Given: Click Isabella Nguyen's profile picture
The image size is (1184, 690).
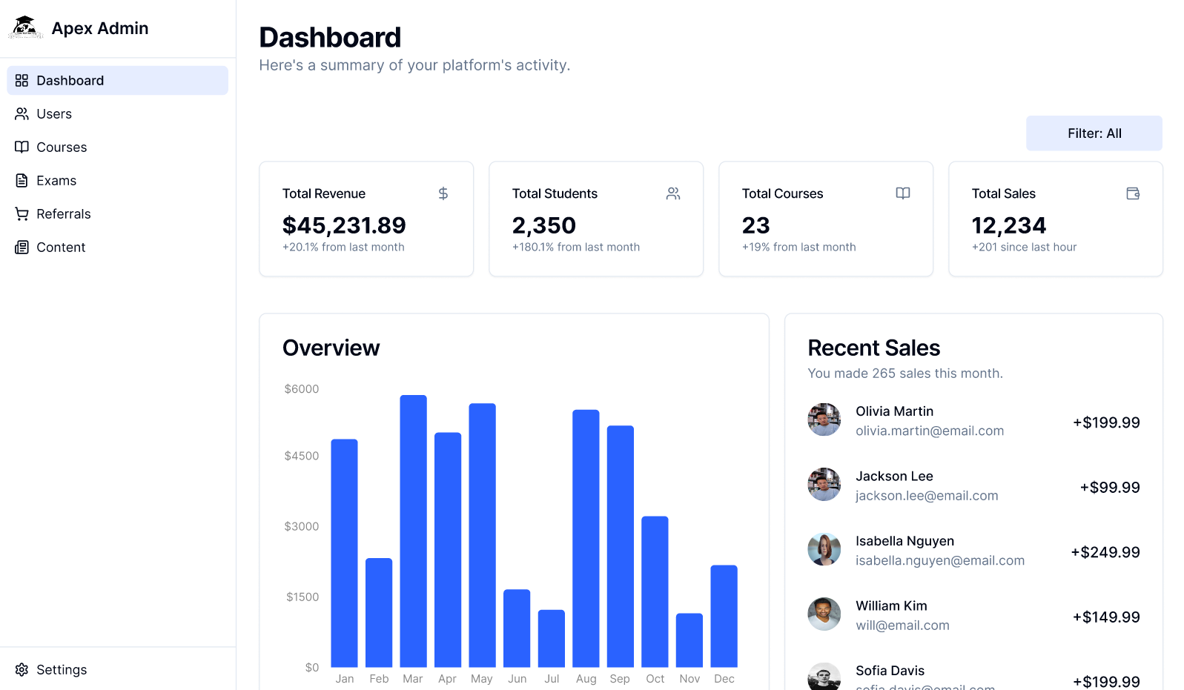Looking at the screenshot, I should 824,549.
